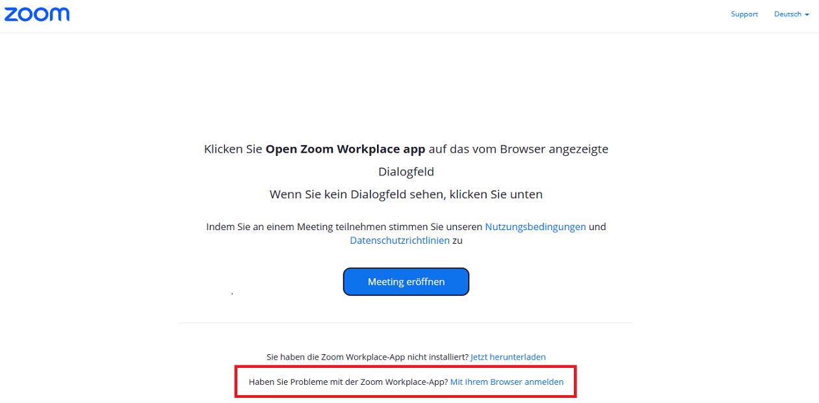Click the caret arrow beside Deutsch
Screen dimensions: 819x403
click(x=807, y=15)
